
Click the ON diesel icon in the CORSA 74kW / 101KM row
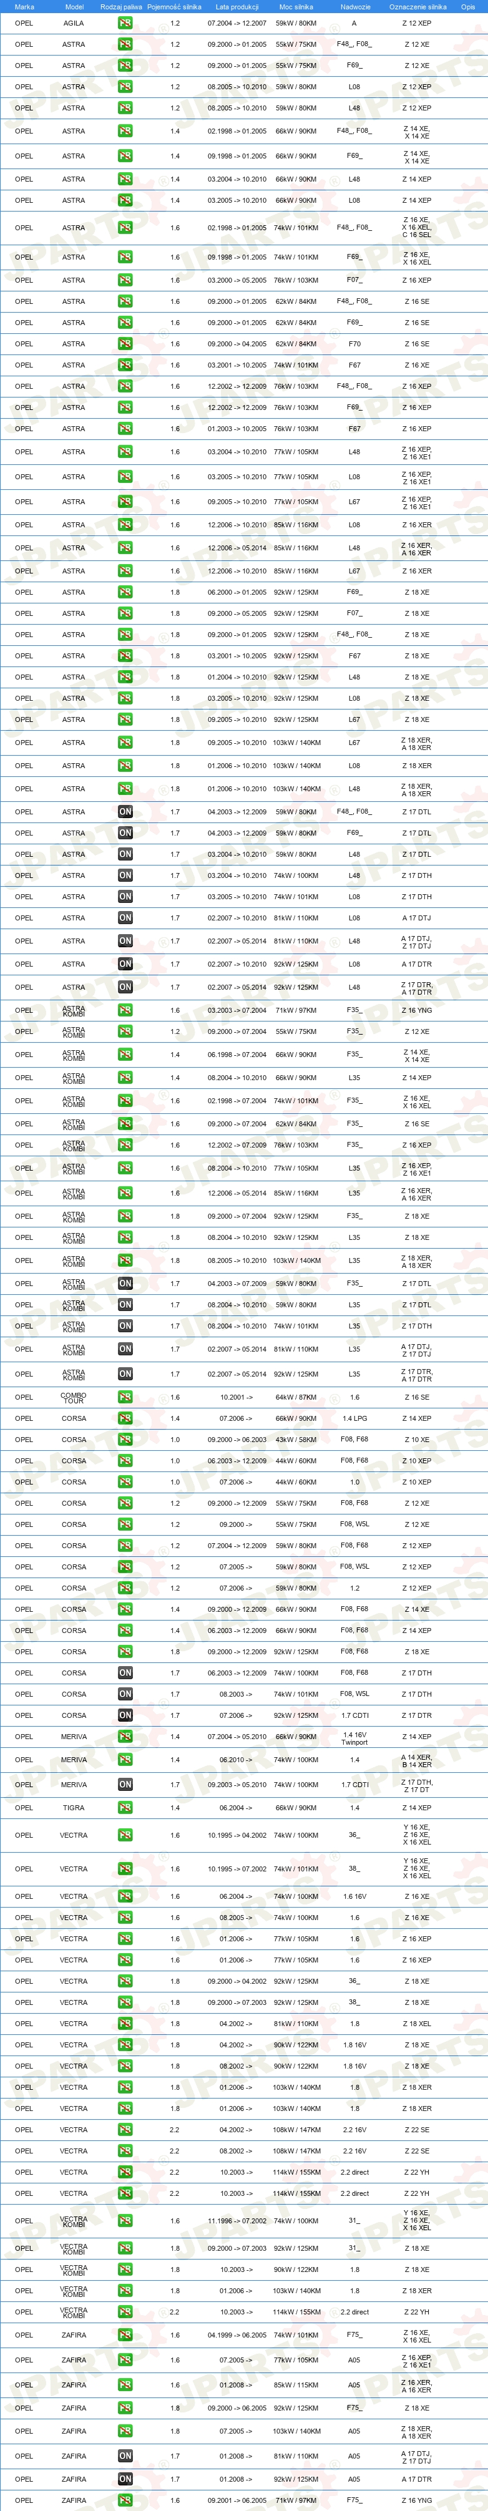click(x=125, y=1694)
